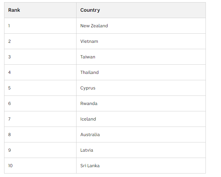Click the Rank column header

pyautogui.click(x=40, y=10)
